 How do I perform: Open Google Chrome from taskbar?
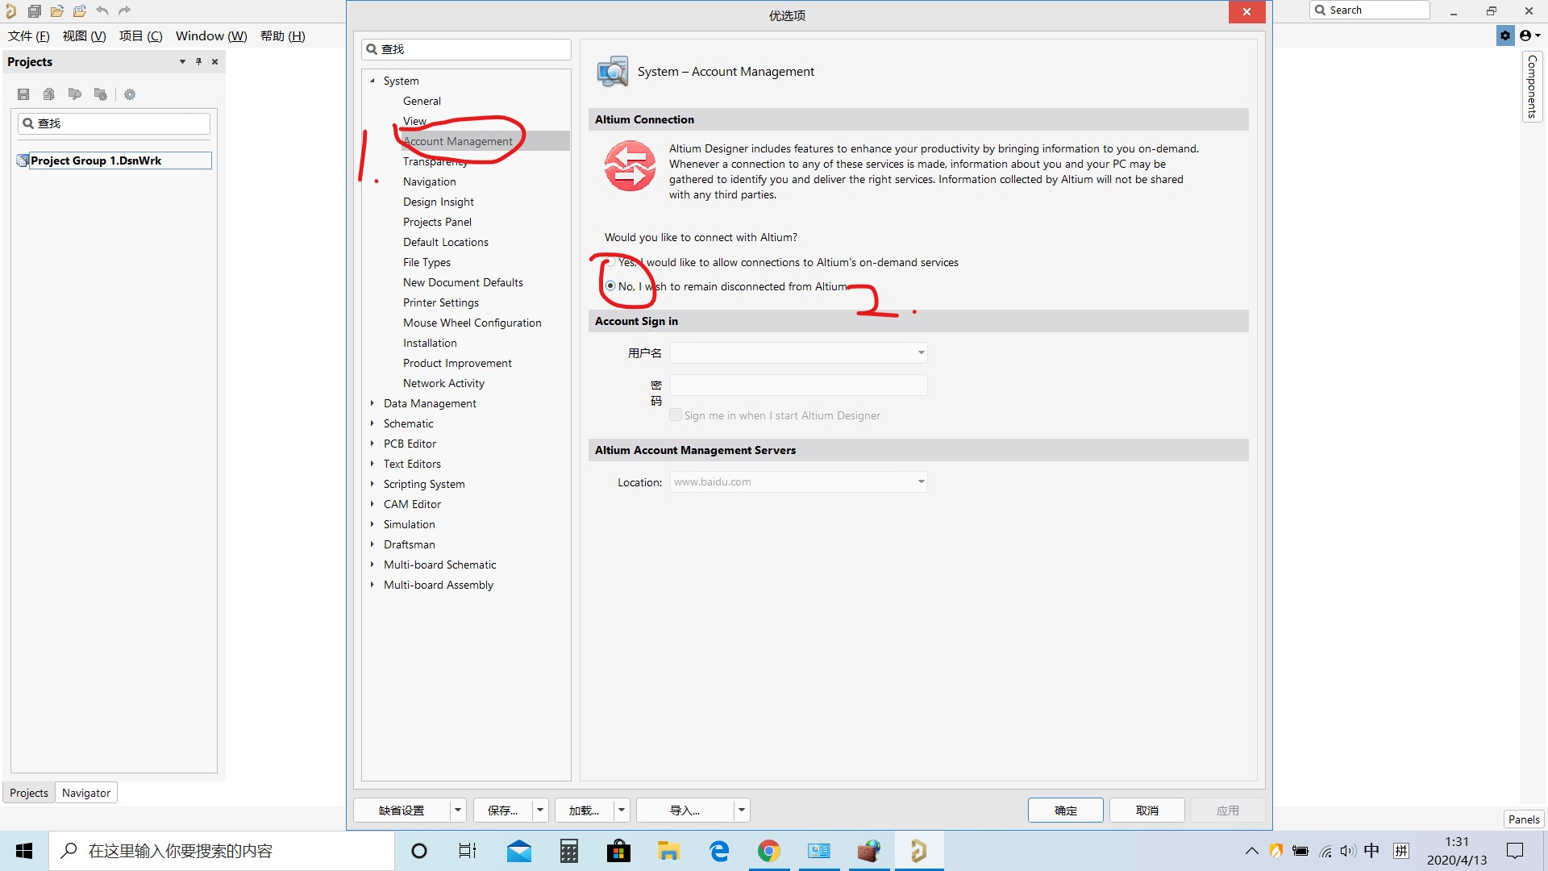[x=769, y=851]
